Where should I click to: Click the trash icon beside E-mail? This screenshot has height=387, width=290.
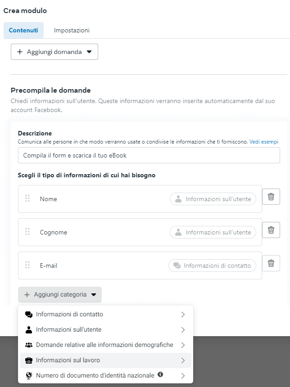click(x=271, y=263)
